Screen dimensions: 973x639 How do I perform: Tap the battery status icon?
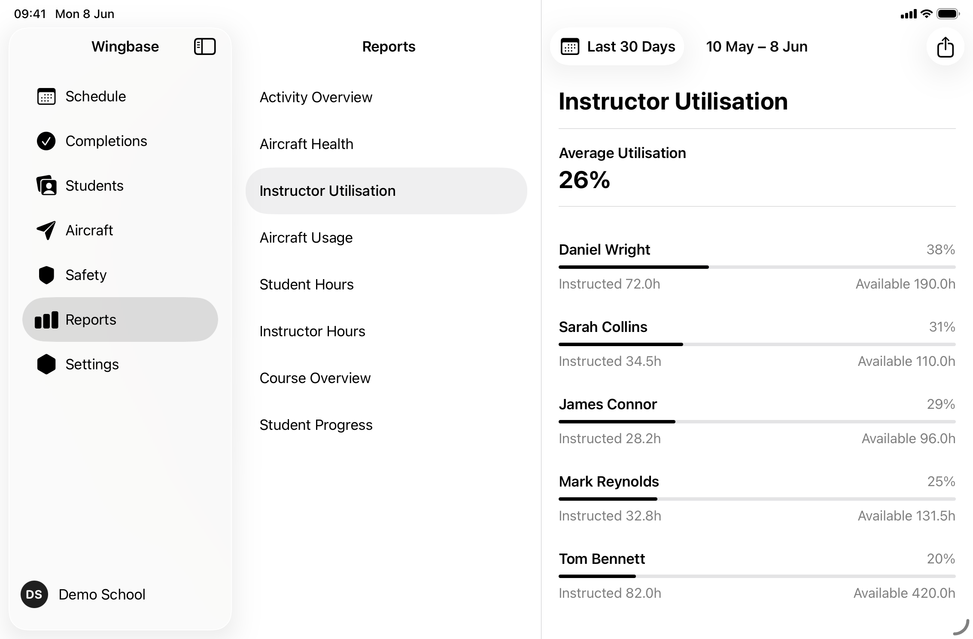point(948,14)
